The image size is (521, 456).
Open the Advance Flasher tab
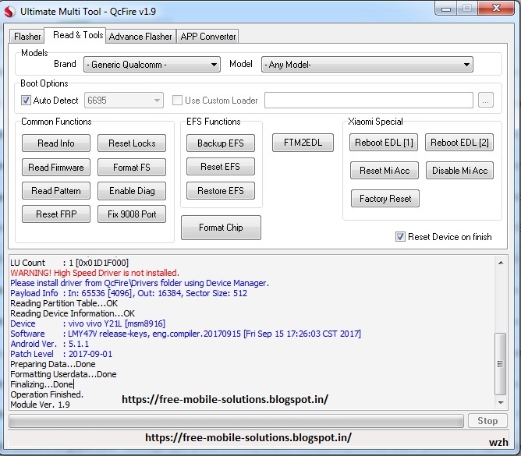[x=140, y=37]
